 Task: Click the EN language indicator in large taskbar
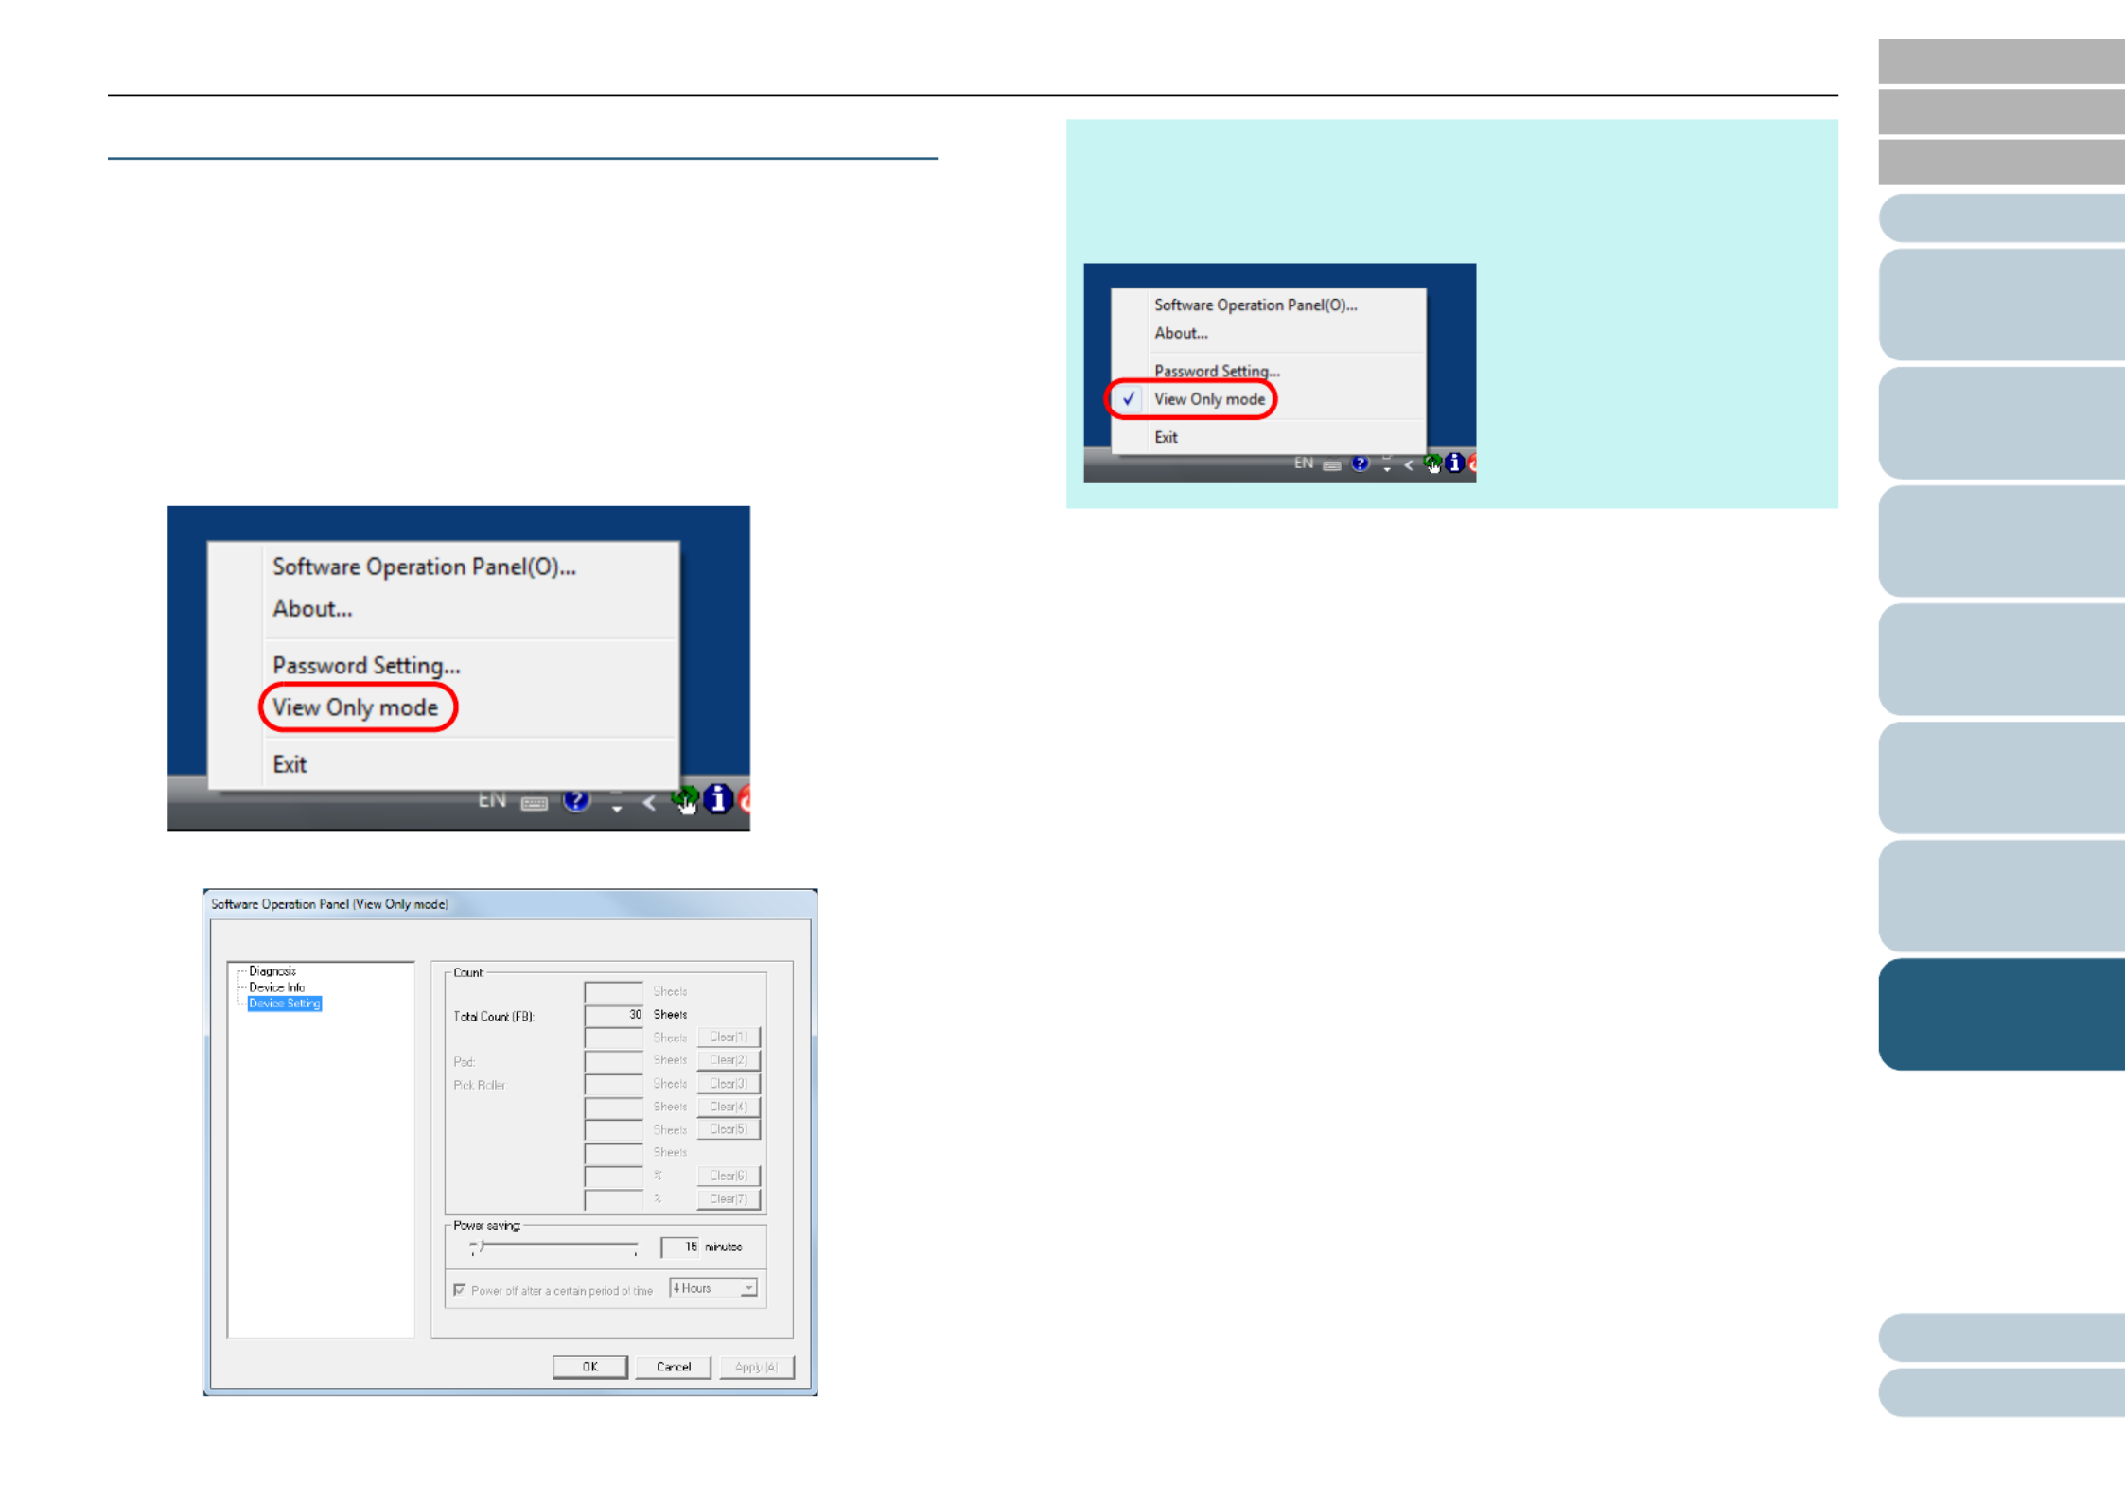coord(491,800)
